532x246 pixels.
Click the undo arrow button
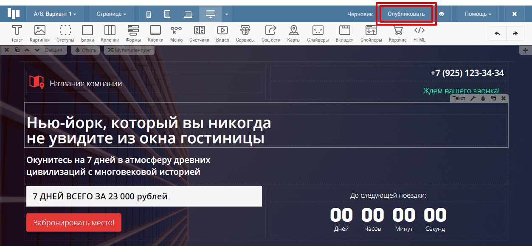(x=497, y=34)
